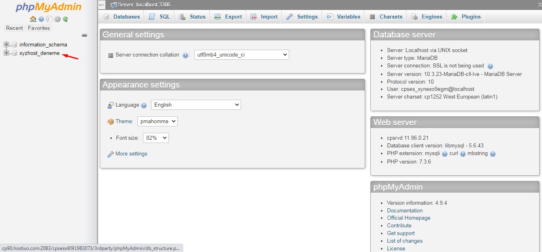Viewport: 542px width, 252px height.
Task: Click the Home icon in sidebar
Action: coord(33,19)
